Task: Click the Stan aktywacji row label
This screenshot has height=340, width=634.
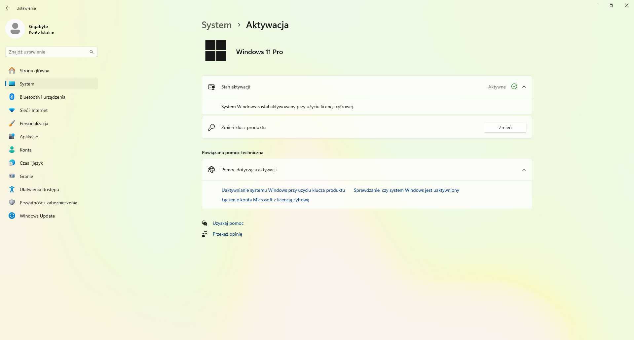Action: (235, 87)
